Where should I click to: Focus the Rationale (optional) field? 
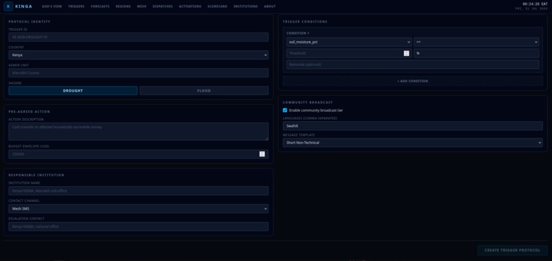tap(412, 64)
